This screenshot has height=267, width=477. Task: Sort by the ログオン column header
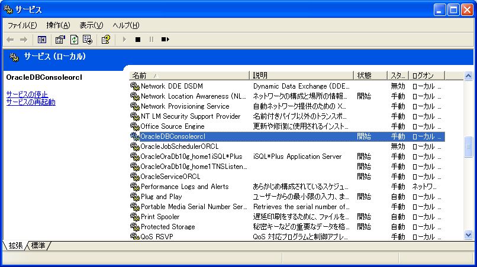pyautogui.click(x=427, y=76)
